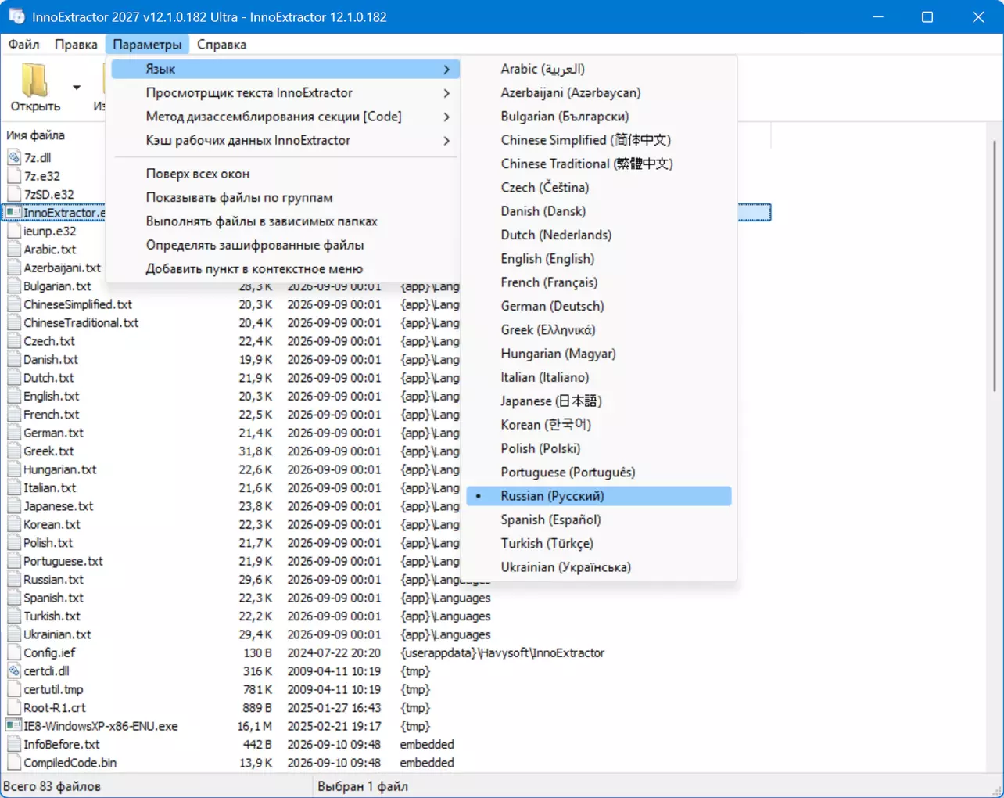The image size is (1004, 798).
Task: Sort by the Имя файла column header
Action: tap(36, 135)
